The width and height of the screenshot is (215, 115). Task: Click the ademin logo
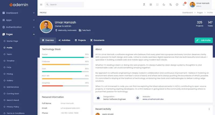click(19, 5)
